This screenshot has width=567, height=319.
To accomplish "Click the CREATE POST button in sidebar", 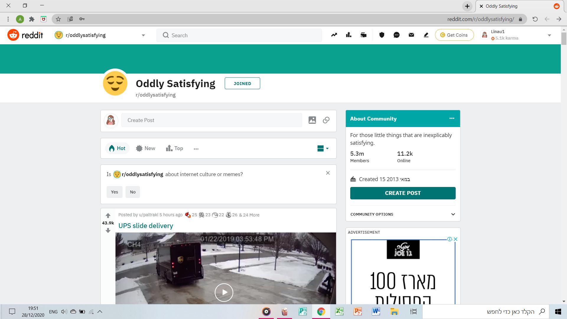I will 403,193.
